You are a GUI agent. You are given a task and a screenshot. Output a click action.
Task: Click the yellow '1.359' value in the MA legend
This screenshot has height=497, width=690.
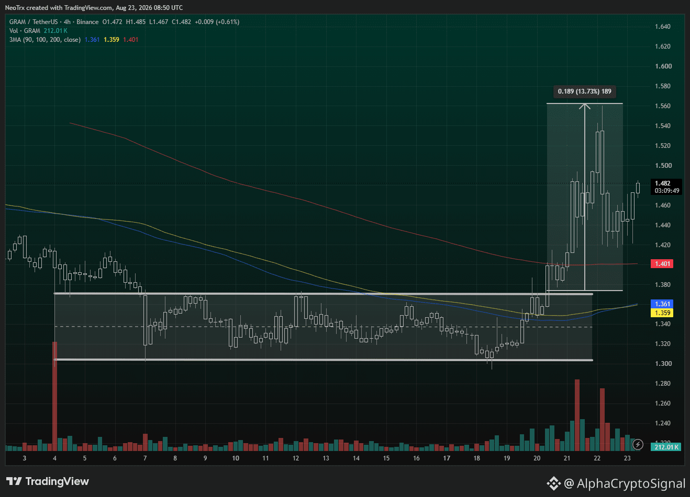pos(111,40)
